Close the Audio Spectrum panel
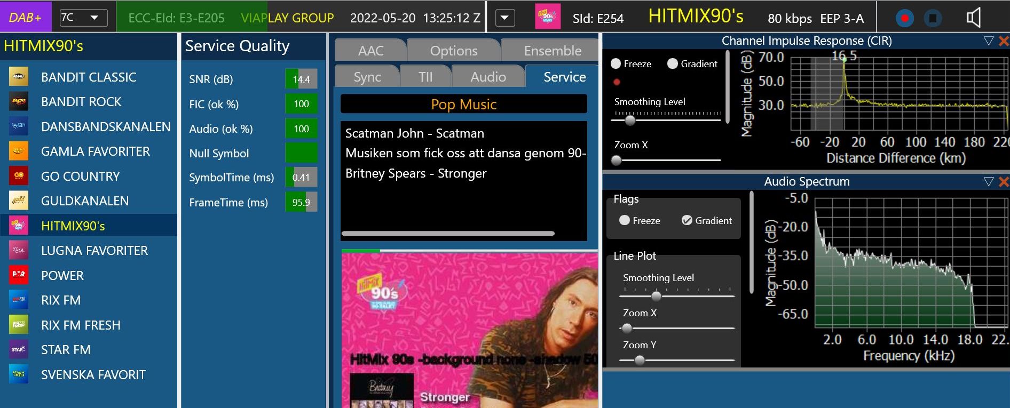Viewport: 1010px width, 408px height. click(x=1004, y=182)
